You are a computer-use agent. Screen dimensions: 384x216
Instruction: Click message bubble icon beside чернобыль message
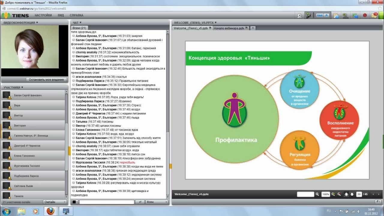coord(73,162)
